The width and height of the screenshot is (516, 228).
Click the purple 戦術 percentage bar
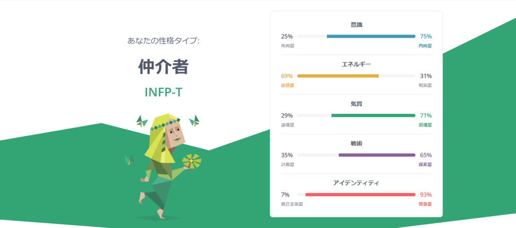(377, 155)
